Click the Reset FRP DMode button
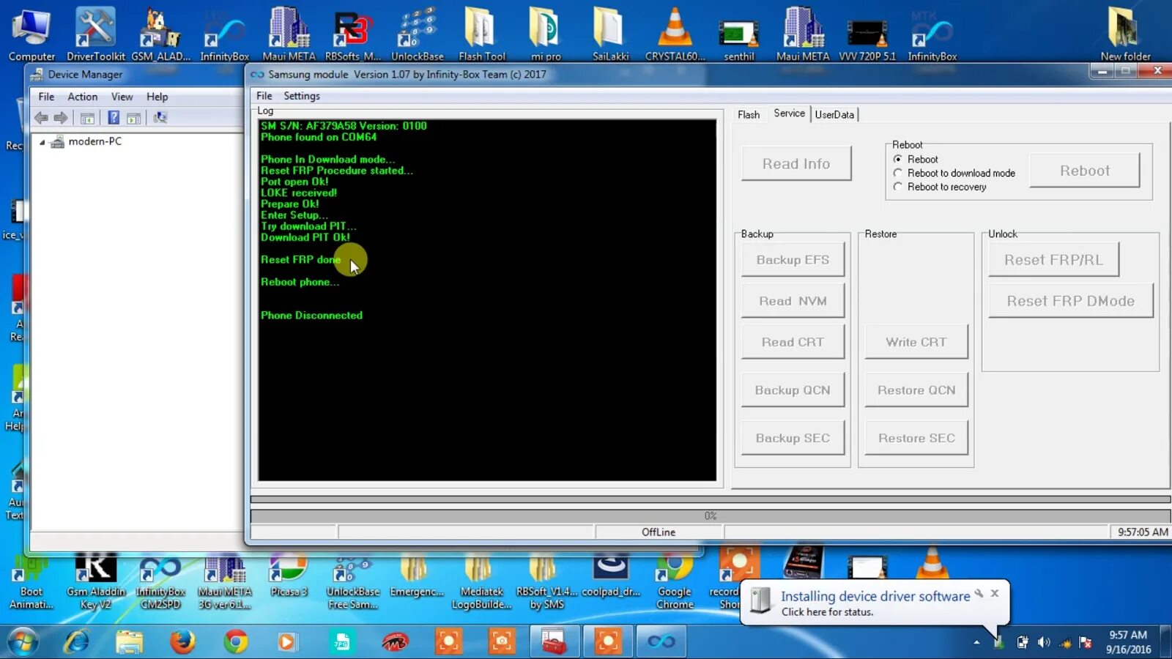 click(x=1070, y=301)
